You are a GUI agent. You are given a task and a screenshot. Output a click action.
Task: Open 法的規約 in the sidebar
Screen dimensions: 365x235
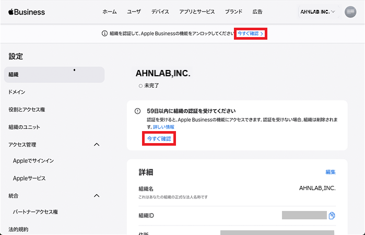(x=18, y=229)
